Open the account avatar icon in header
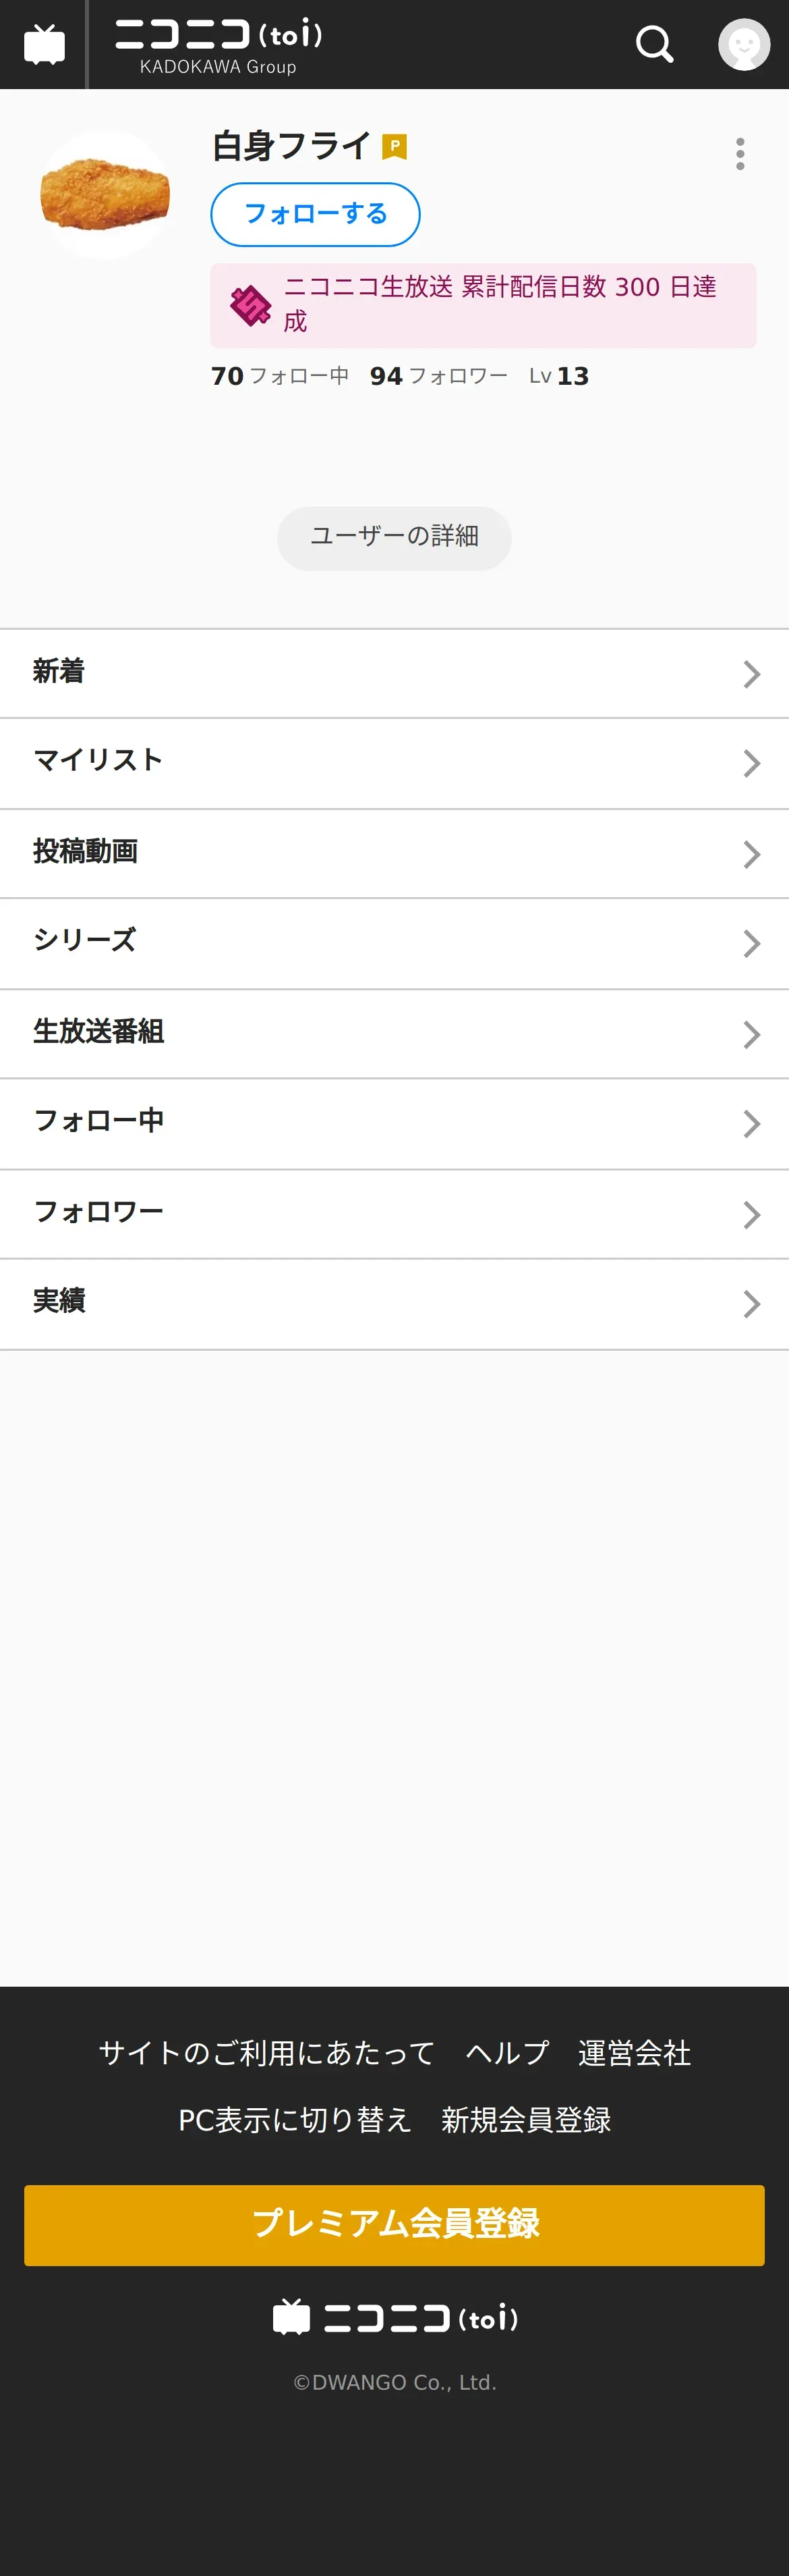 (x=744, y=44)
